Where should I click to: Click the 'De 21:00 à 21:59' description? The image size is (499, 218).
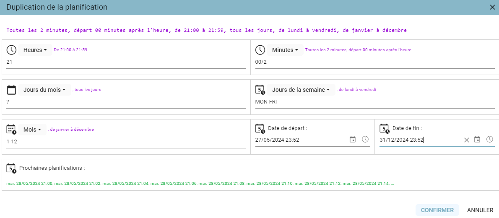coord(70,50)
